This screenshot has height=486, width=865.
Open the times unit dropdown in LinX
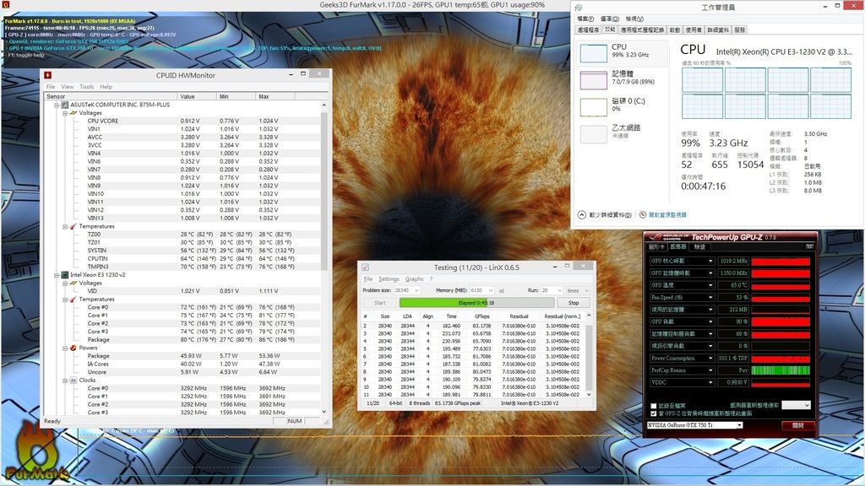pyautogui.click(x=587, y=290)
